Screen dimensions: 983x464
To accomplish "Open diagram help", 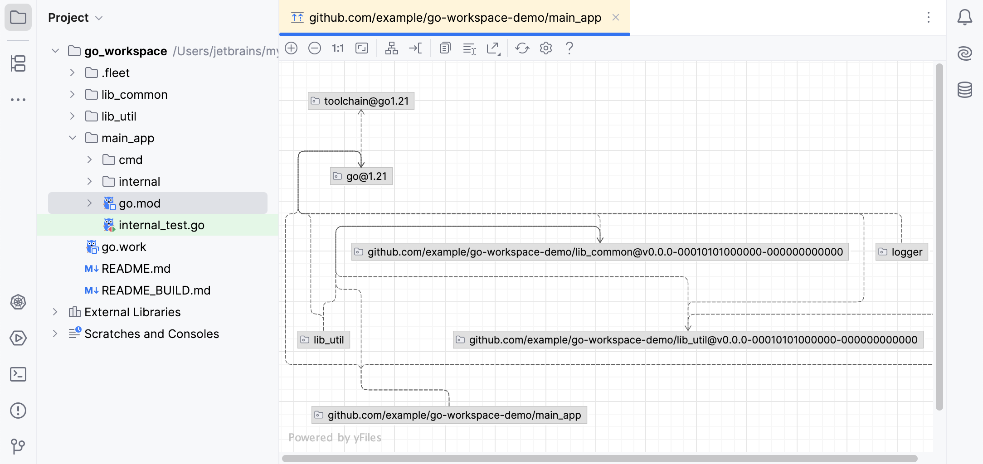I will tap(569, 48).
